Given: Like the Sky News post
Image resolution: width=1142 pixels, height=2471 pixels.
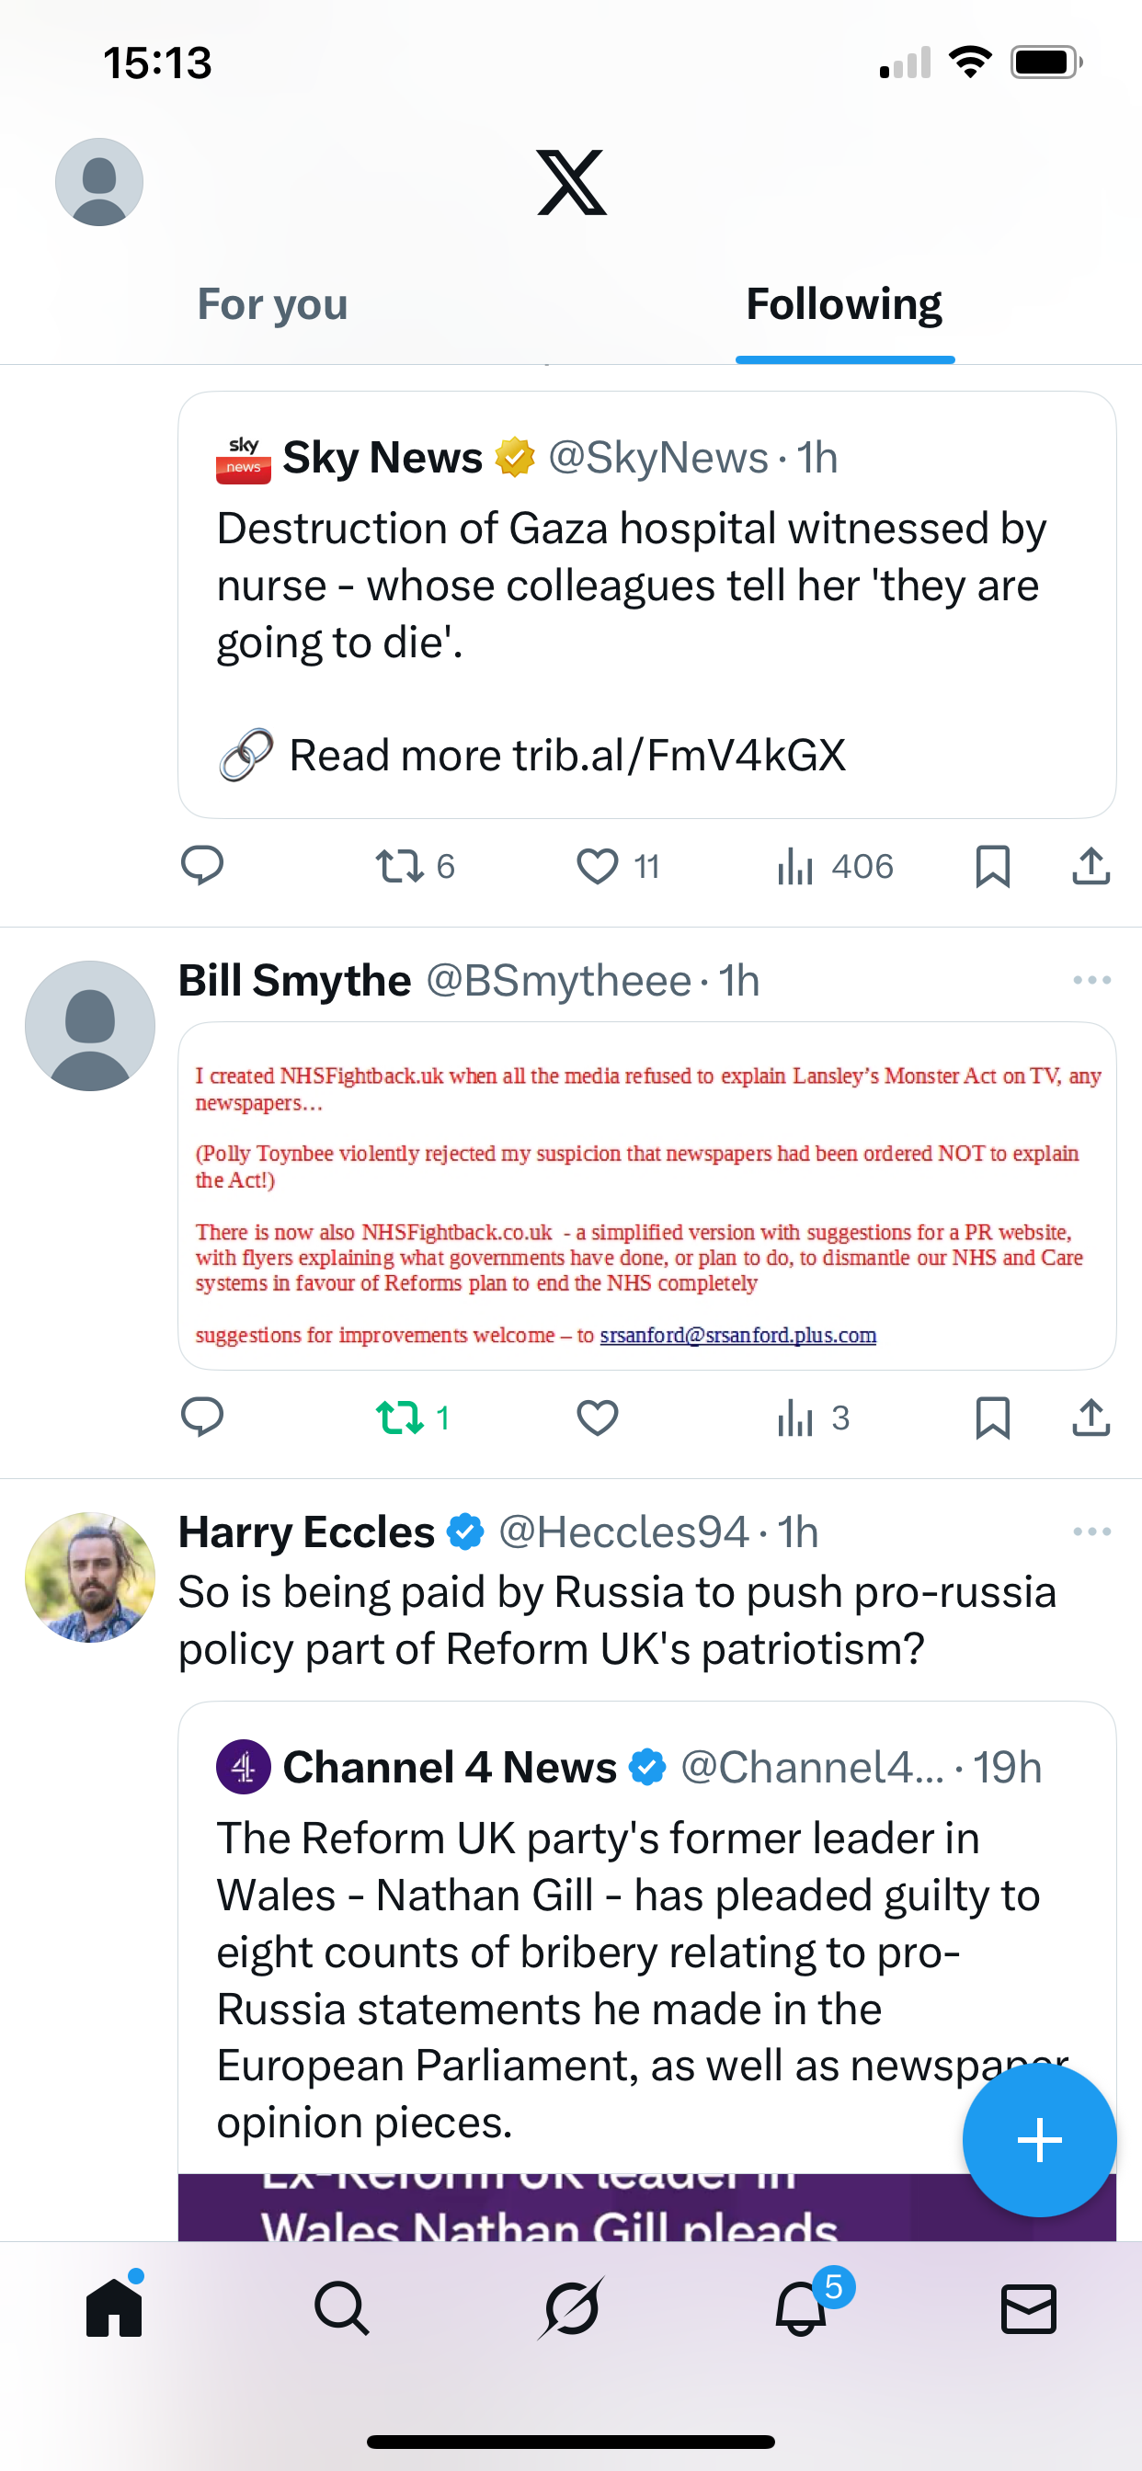Looking at the screenshot, I should tap(597, 865).
